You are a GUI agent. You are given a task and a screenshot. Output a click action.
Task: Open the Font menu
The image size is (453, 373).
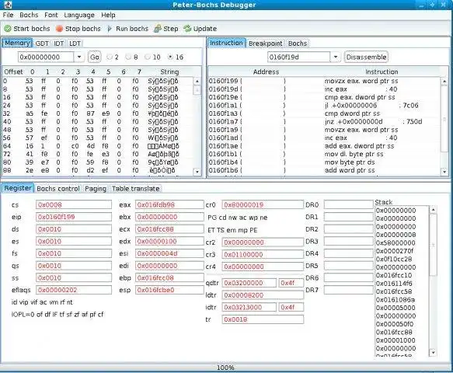coord(51,15)
